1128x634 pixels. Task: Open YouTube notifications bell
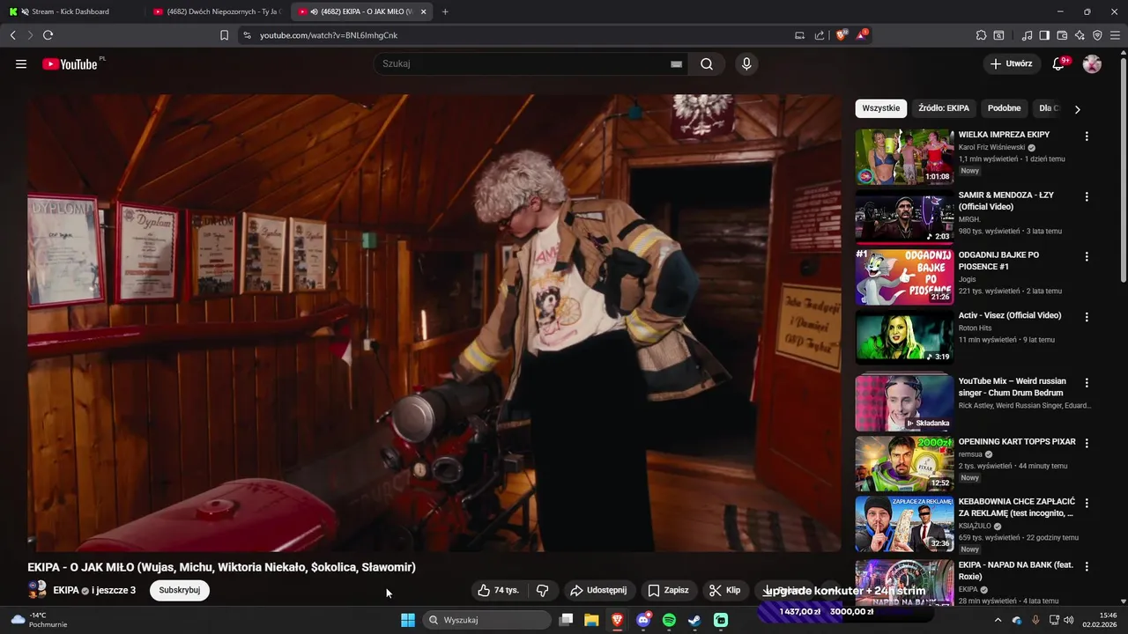point(1059,63)
